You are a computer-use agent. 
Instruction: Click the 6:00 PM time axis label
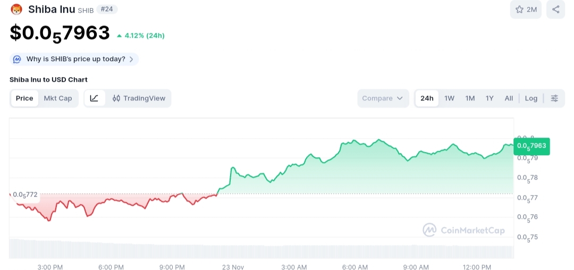111,267
